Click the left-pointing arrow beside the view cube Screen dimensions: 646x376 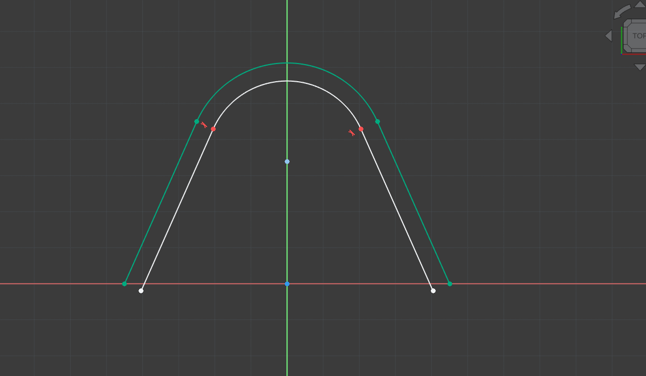[609, 36]
